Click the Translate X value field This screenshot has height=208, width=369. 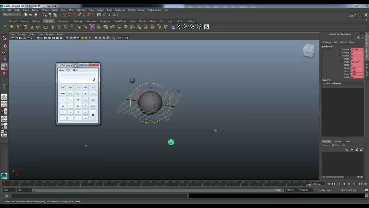(357, 49)
